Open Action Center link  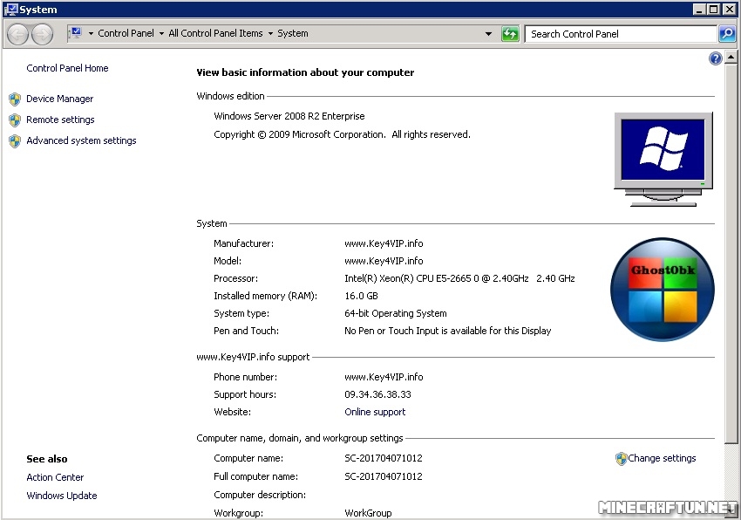click(x=55, y=477)
